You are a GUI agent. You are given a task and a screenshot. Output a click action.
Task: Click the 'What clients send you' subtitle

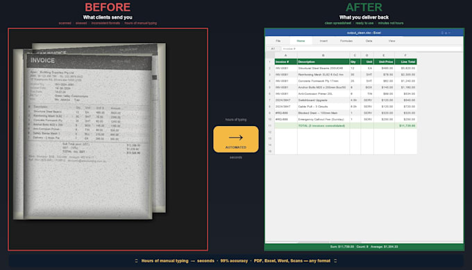click(108, 17)
